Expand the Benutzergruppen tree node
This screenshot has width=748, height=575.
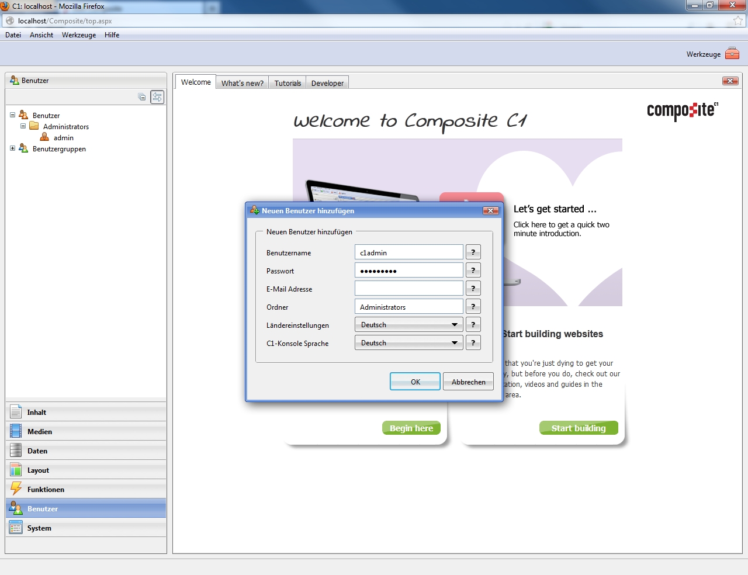click(x=12, y=148)
